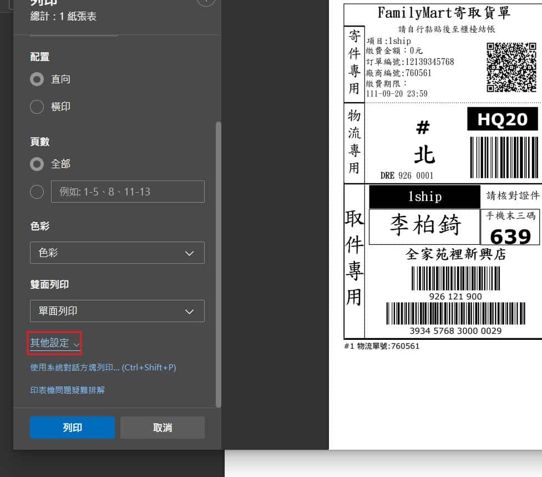Click the barcode above 926 121 900
The width and height of the screenshot is (542, 477).
point(455,279)
